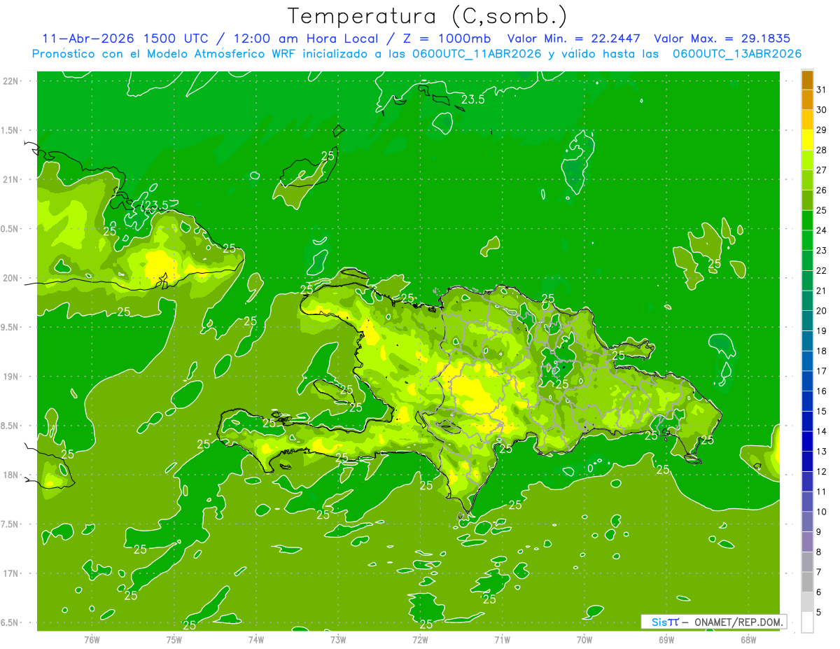Pick the green legend swatch between 24 and 25

[x=807, y=221]
